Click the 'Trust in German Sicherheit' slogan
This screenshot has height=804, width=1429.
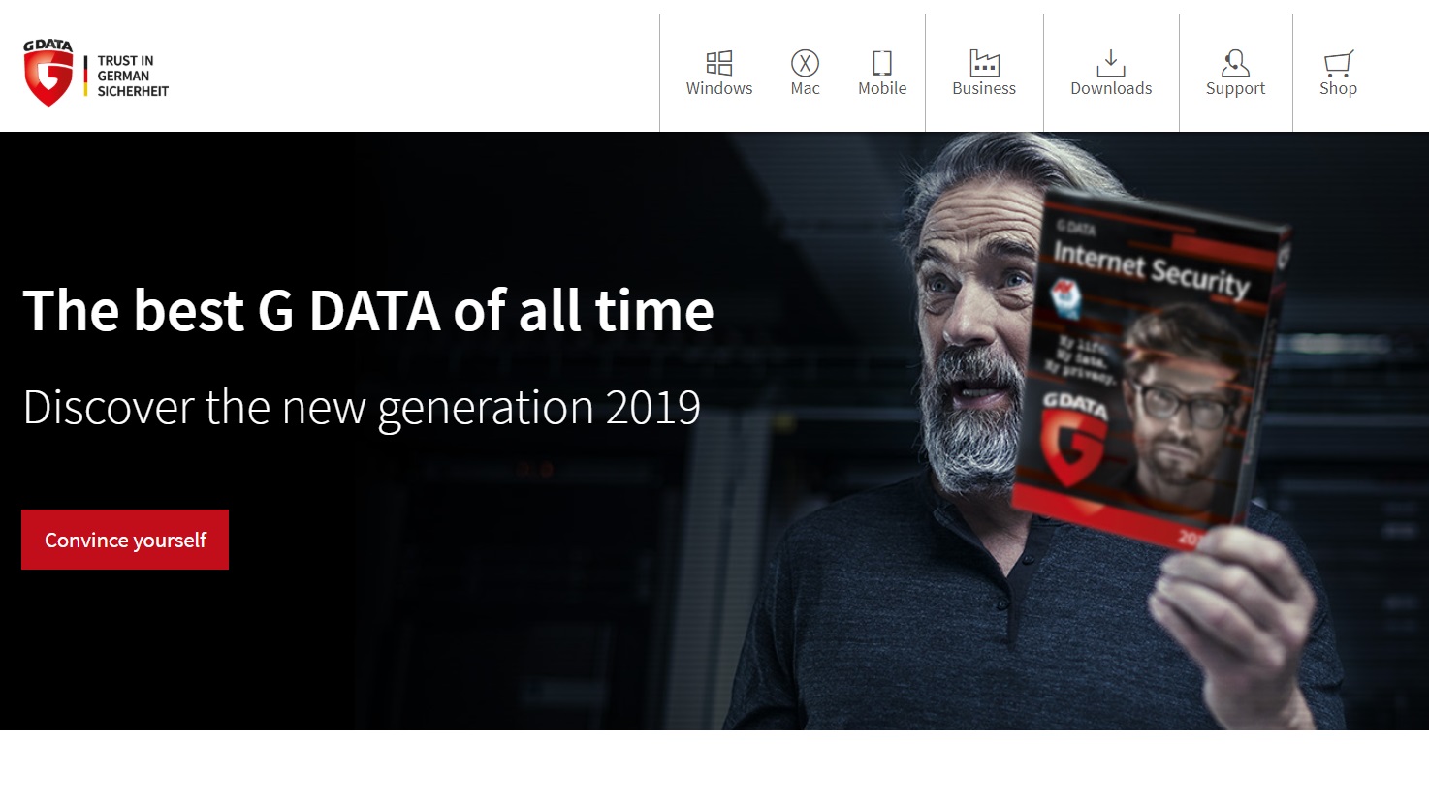pyautogui.click(x=133, y=76)
